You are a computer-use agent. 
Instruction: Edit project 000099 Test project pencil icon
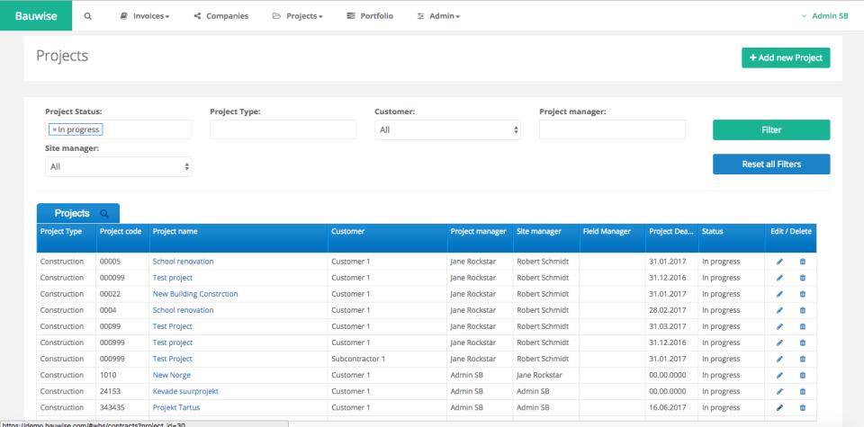(x=779, y=278)
